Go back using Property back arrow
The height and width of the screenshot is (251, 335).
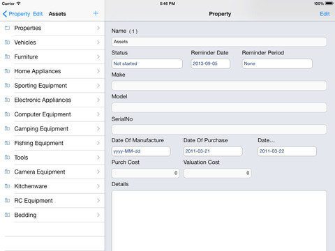pyautogui.click(x=16, y=14)
